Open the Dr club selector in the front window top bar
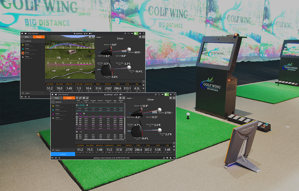The width and height of the screenshot is (299, 191). pos(116,94)
